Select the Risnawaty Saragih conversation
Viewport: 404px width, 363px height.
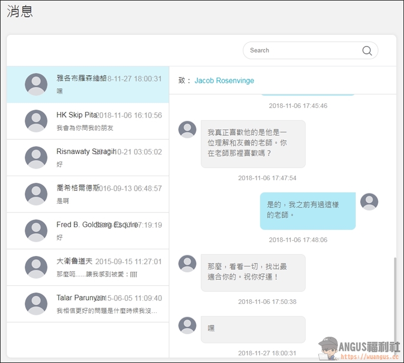(x=109, y=158)
